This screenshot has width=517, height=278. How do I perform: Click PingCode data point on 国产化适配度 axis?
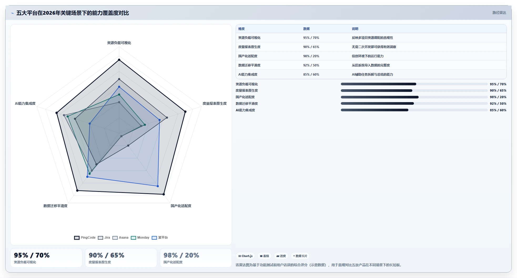coord(164,194)
